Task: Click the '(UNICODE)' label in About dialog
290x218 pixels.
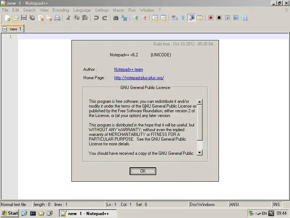Action: tap(161, 55)
